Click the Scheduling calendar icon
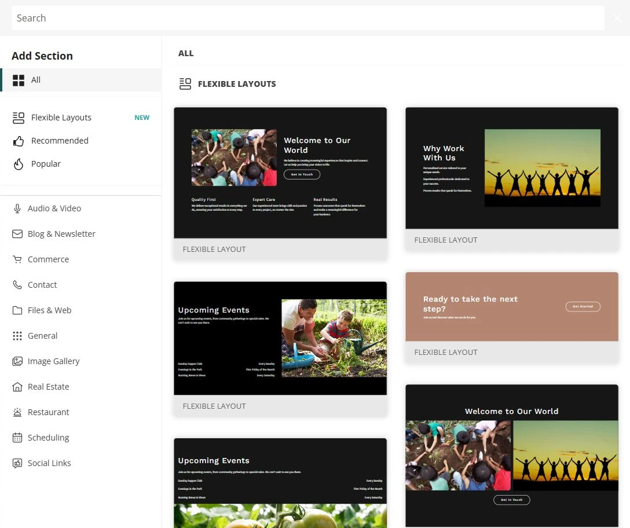Viewport: 630px width, 528px height. tap(17, 438)
